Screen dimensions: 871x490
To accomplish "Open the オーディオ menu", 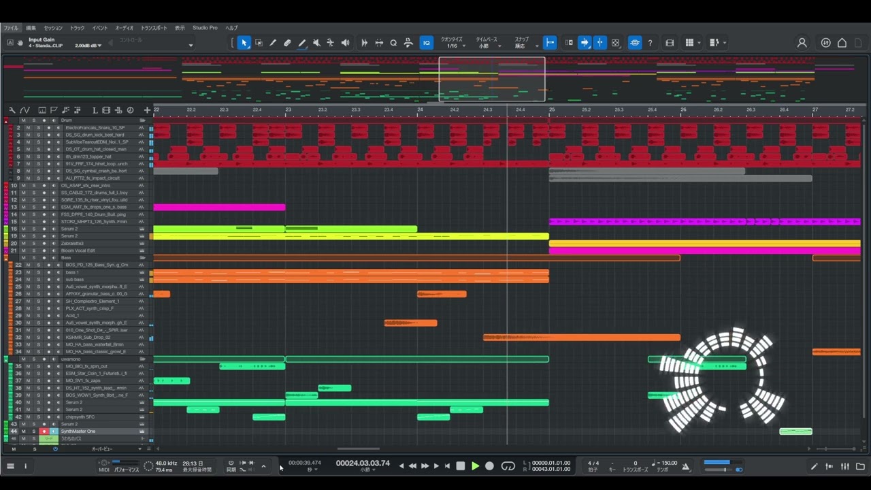I will 125,28.
